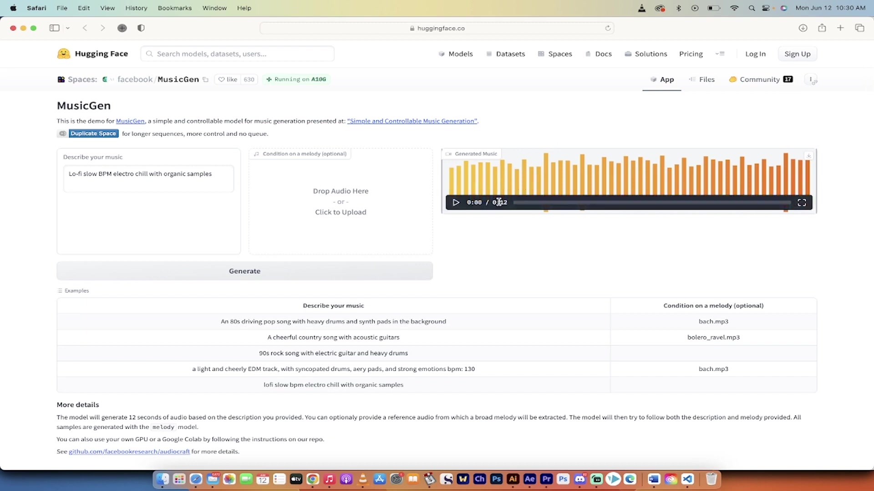Viewport: 874px width, 491px height.
Task: Click the Generate button
Action: (x=244, y=271)
